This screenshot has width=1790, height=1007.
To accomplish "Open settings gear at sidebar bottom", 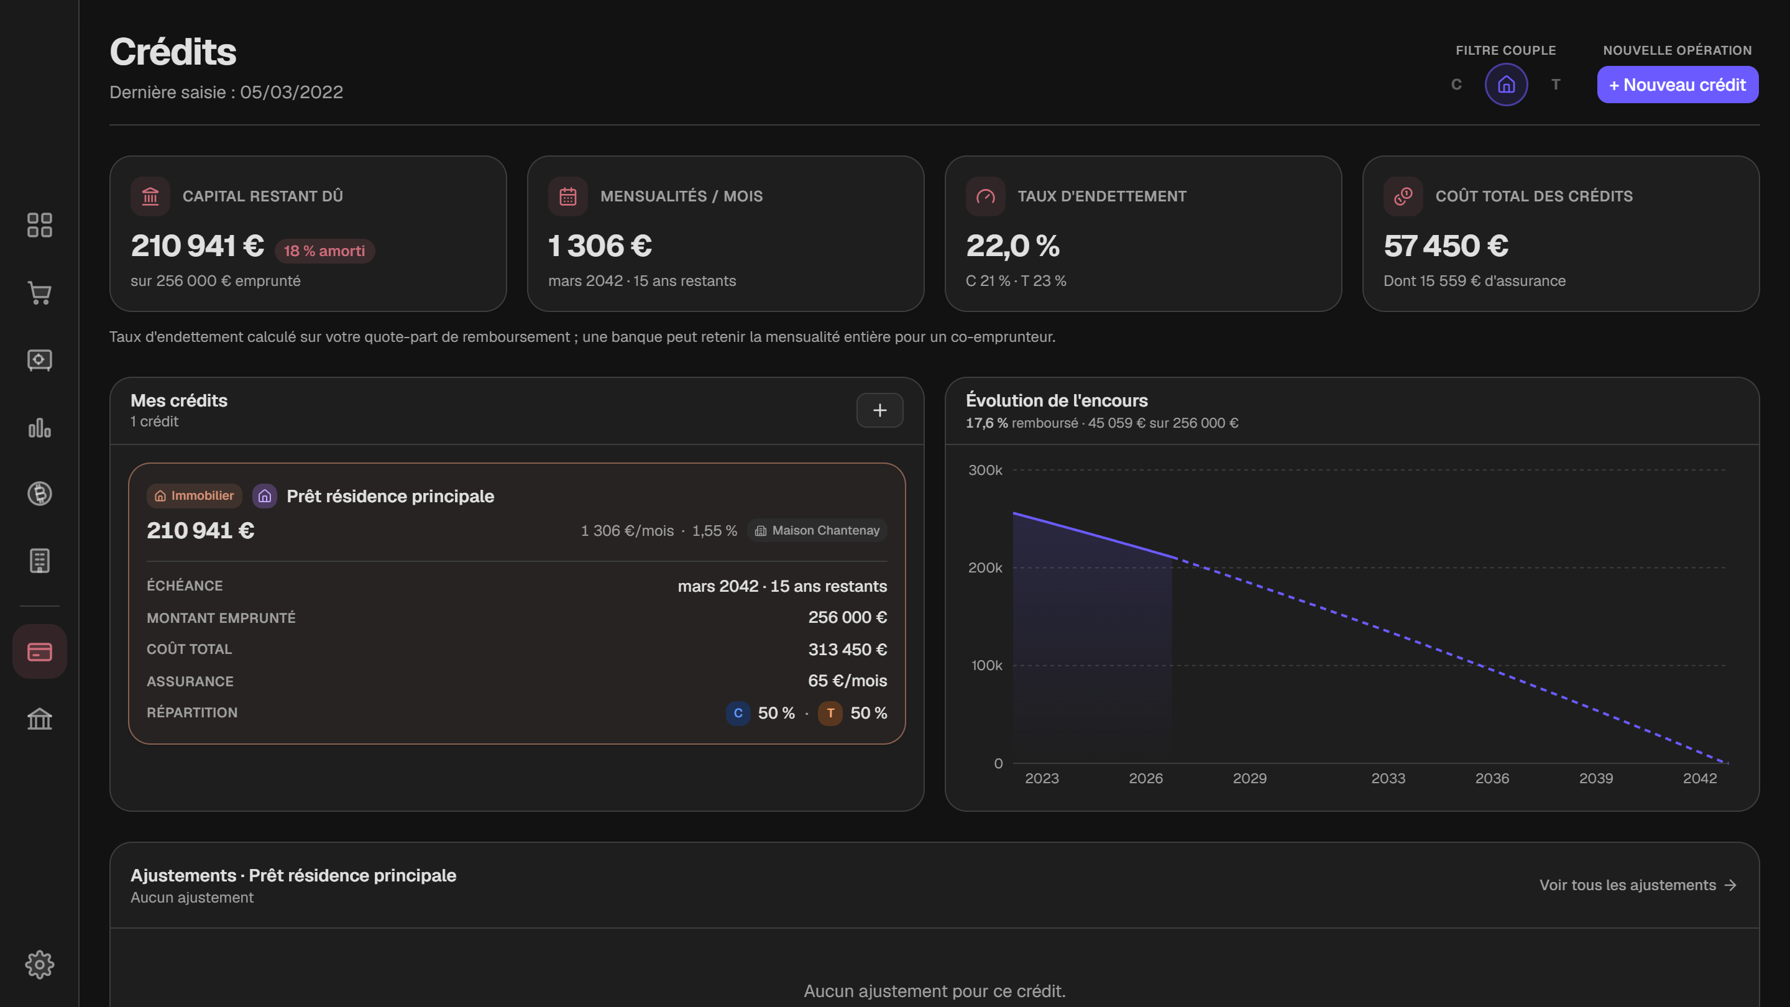I will point(40,965).
